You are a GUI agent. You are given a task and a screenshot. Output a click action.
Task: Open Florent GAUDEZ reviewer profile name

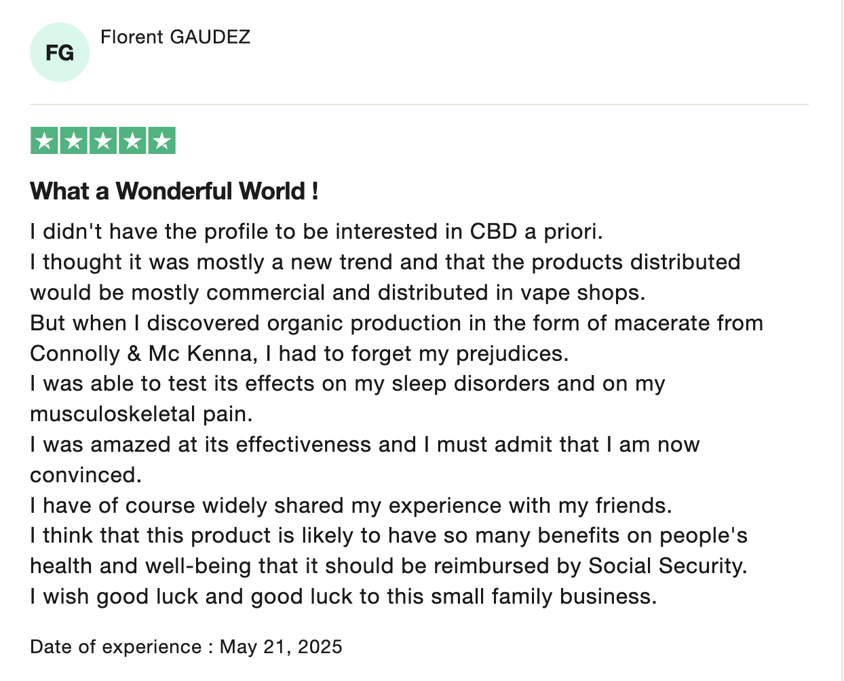[x=176, y=37]
